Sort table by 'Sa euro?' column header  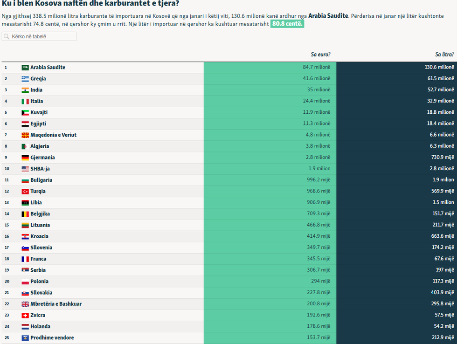[x=320, y=55]
